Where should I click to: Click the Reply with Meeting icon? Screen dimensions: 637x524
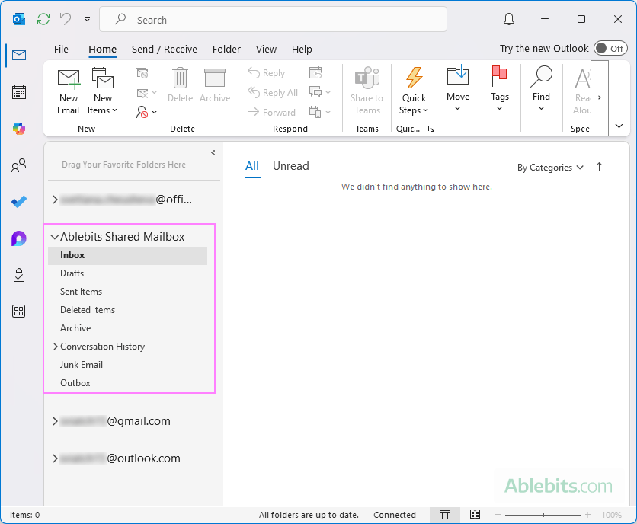point(315,72)
